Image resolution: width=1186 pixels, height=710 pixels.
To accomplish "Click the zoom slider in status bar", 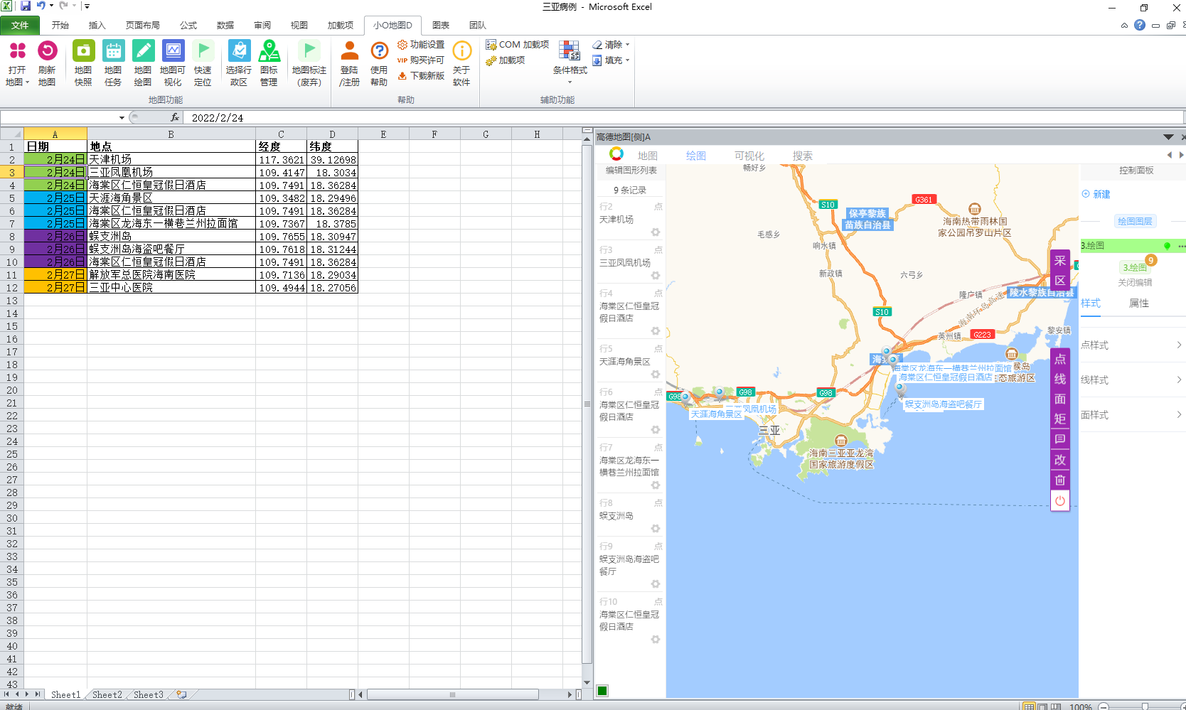I will [x=1144, y=706].
